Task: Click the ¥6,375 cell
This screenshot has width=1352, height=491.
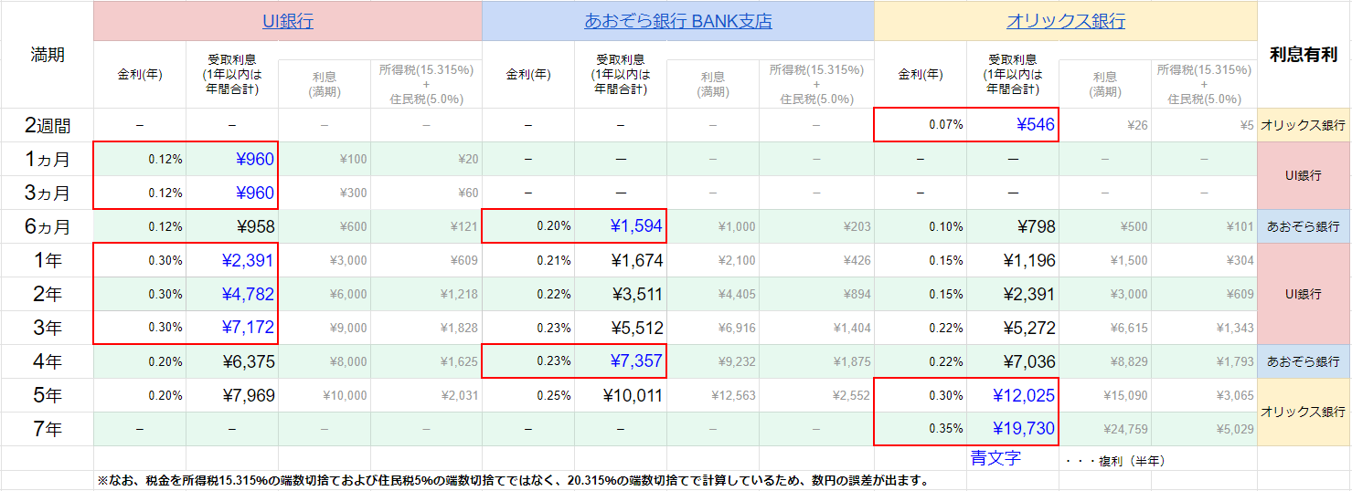Action: coord(232,361)
